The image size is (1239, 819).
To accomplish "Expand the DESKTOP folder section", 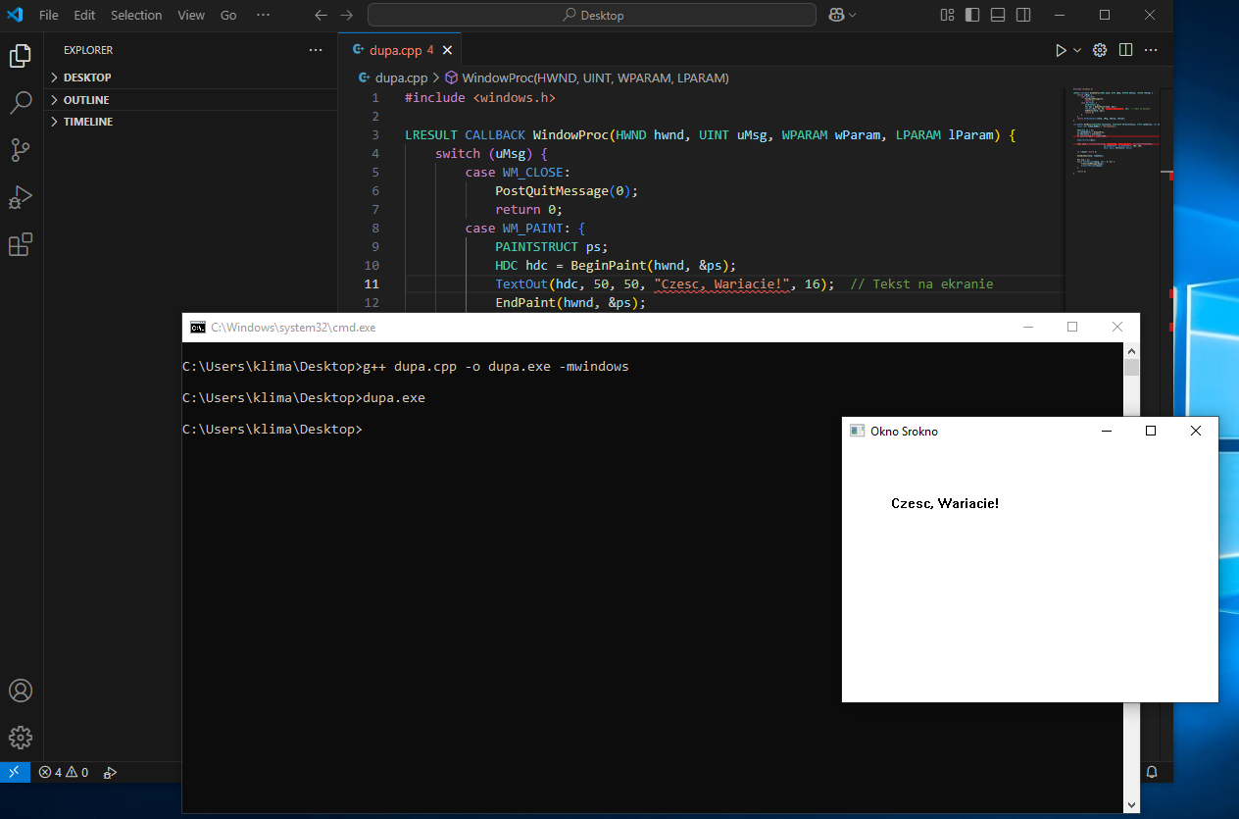I will [x=87, y=77].
